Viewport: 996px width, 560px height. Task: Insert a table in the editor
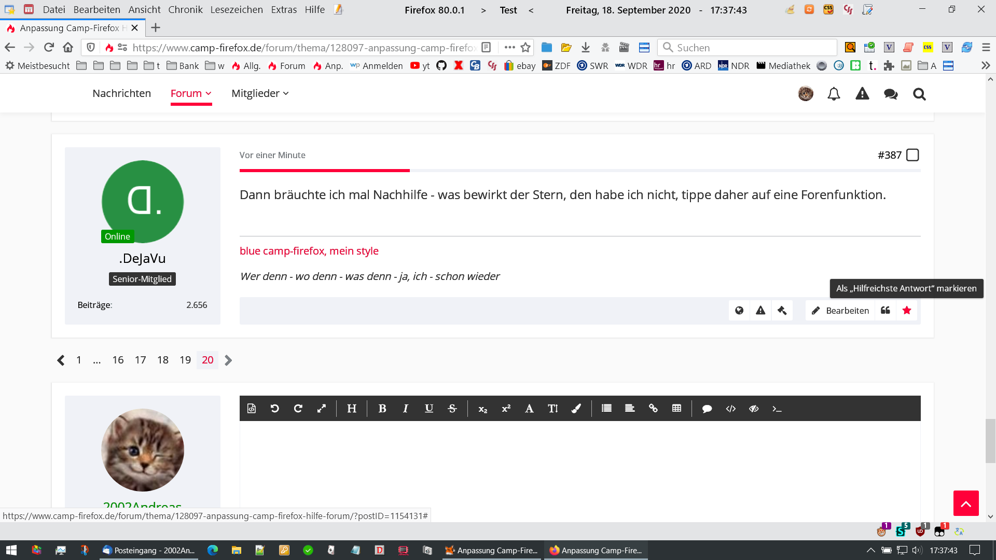pyautogui.click(x=676, y=409)
